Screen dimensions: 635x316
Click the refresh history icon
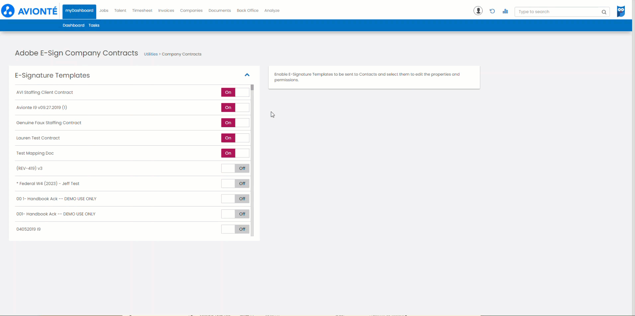(492, 11)
